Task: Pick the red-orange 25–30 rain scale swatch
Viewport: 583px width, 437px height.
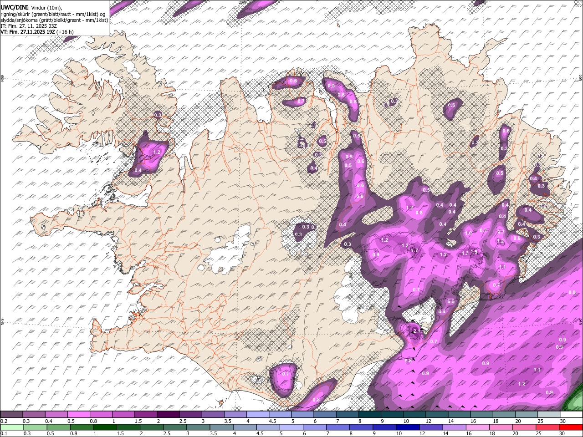Action: 548,427
